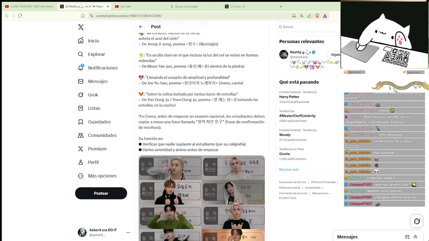Compose new message in Mensajes drawer
The height and width of the screenshot is (241, 429).
(407, 237)
